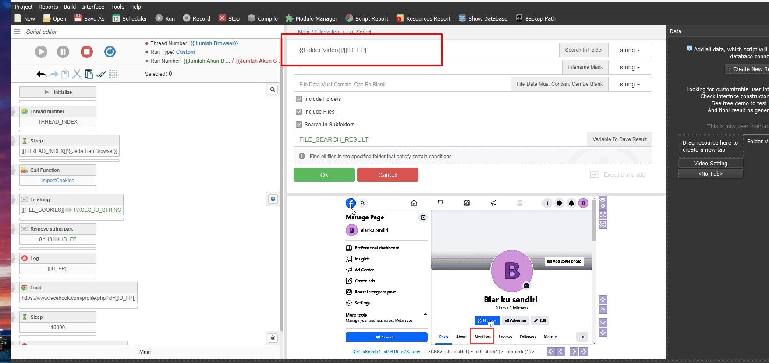Click the red stop script button
This screenshot has width=769, height=363.
[x=87, y=52]
